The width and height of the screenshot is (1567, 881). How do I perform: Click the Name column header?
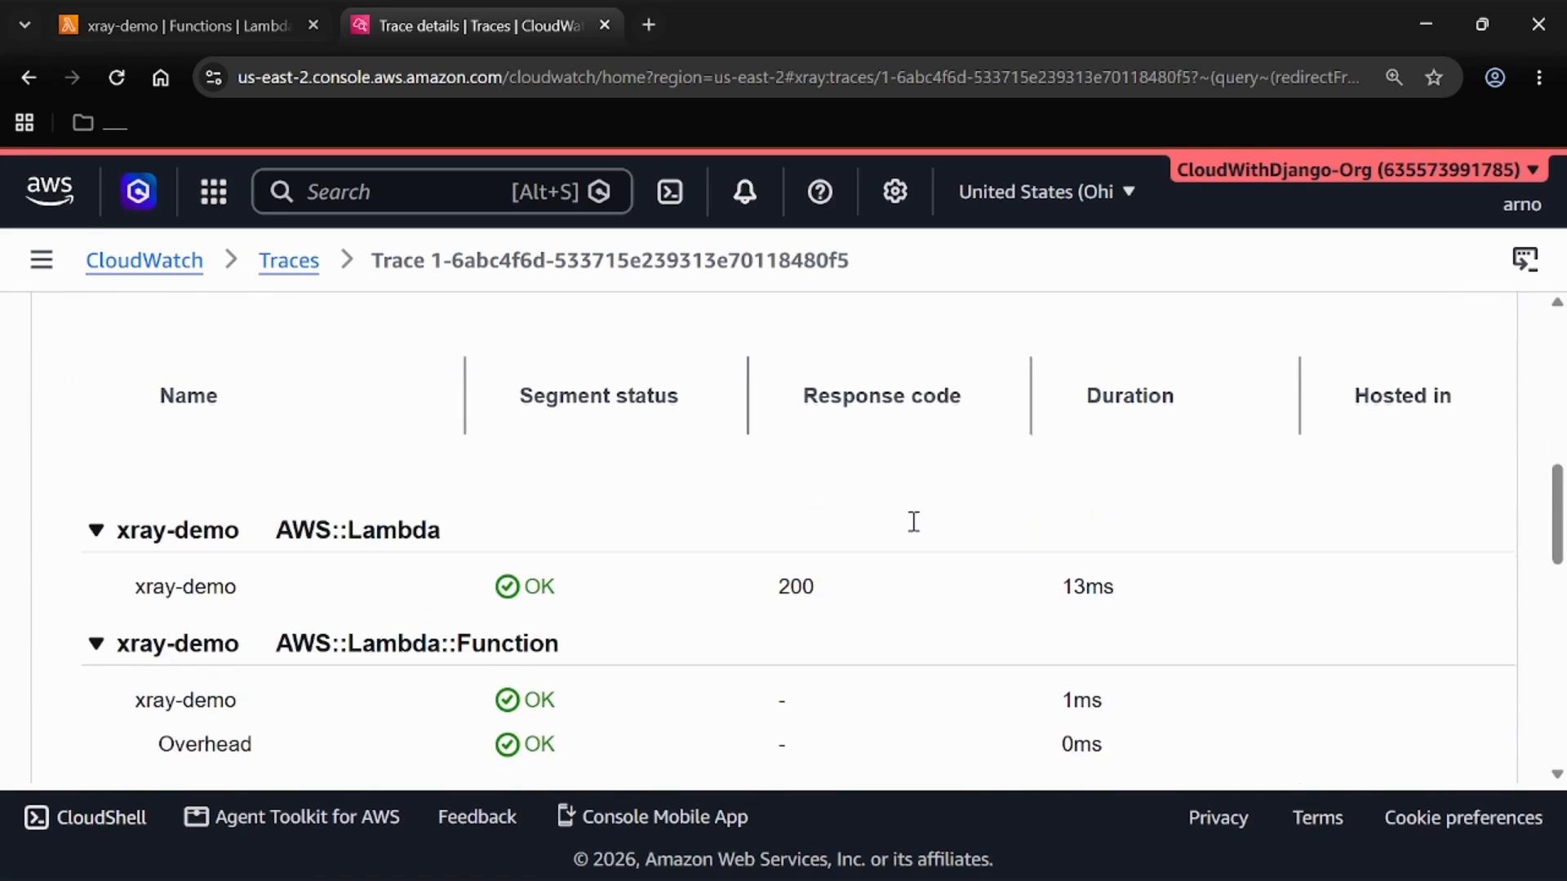pos(189,396)
